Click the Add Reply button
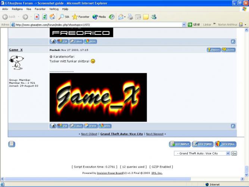This screenshot has width=249, height=187. pyautogui.click(x=180, y=144)
